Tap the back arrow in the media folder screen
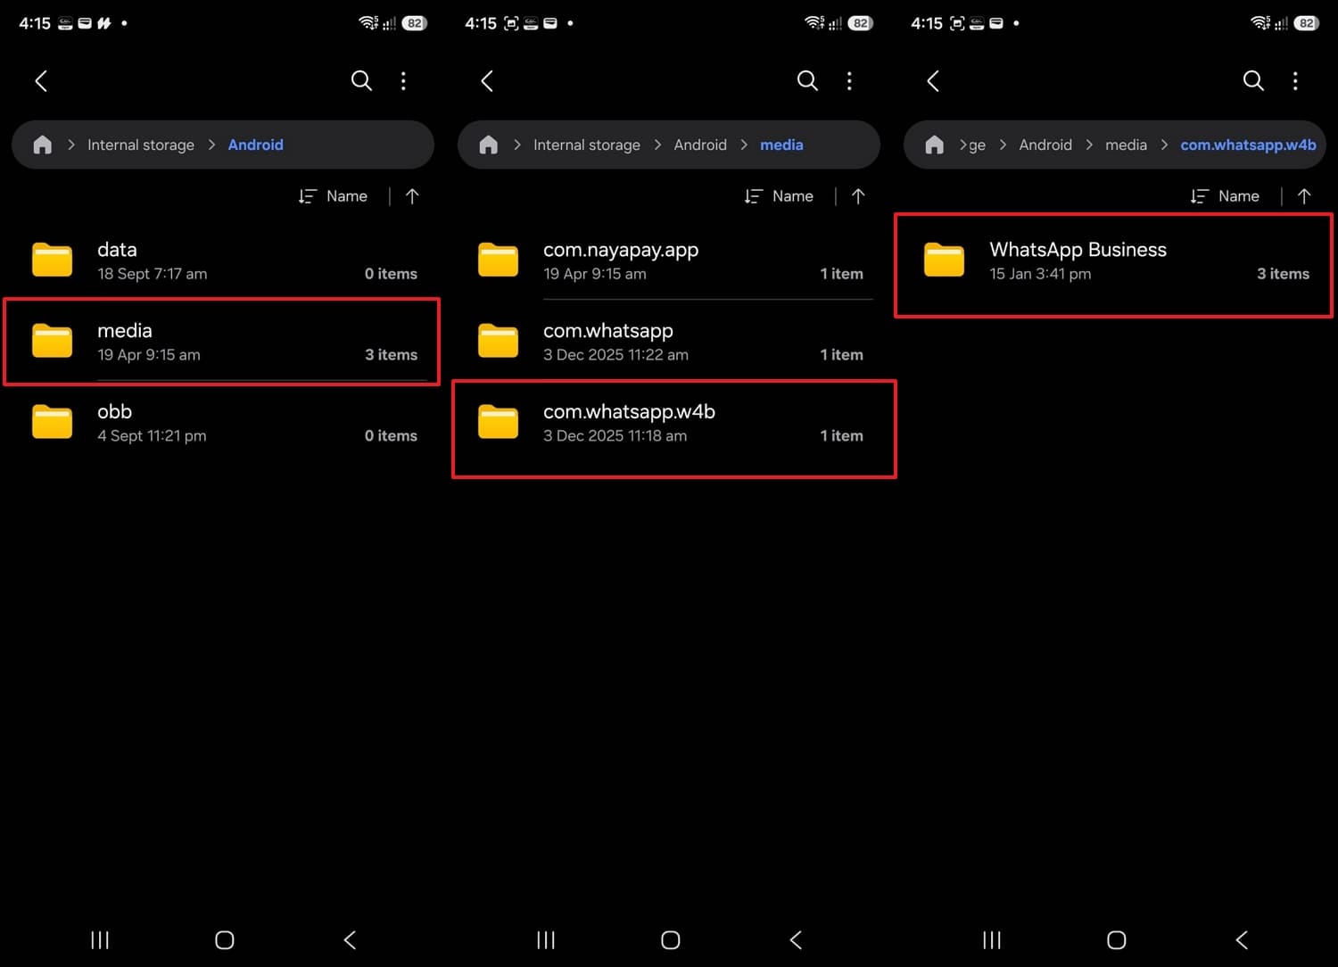 487,81
